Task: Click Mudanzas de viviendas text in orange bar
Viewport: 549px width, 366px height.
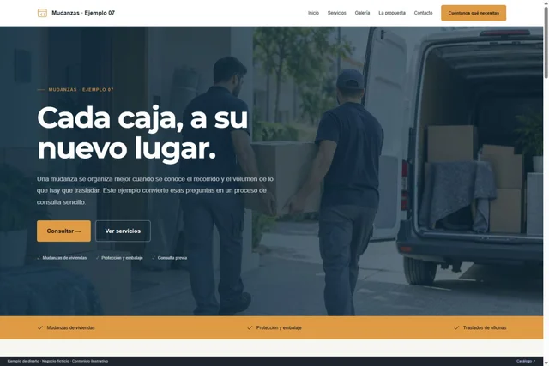Action: coord(70,328)
